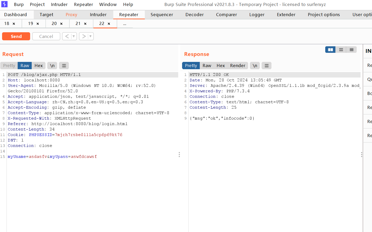This screenshot has width=372, height=232.
Task: Show the Request in Raw view
Action: [25, 66]
